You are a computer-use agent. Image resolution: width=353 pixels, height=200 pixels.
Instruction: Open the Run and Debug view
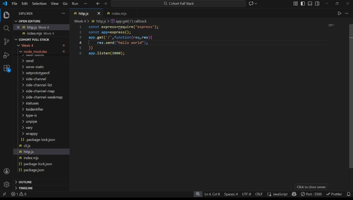click(7, 55)
